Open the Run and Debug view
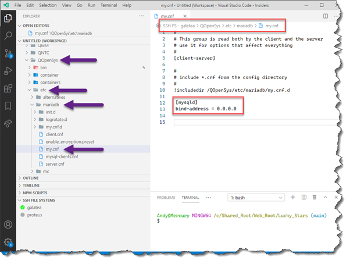The image size is (350, 264). pyautogui.click(x=8, y=71)
